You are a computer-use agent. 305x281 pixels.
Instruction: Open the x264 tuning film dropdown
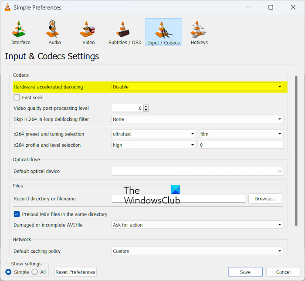241,134
